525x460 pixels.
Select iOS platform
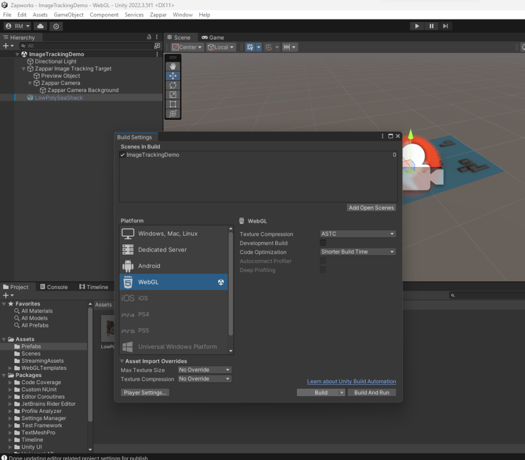point(173,298)
